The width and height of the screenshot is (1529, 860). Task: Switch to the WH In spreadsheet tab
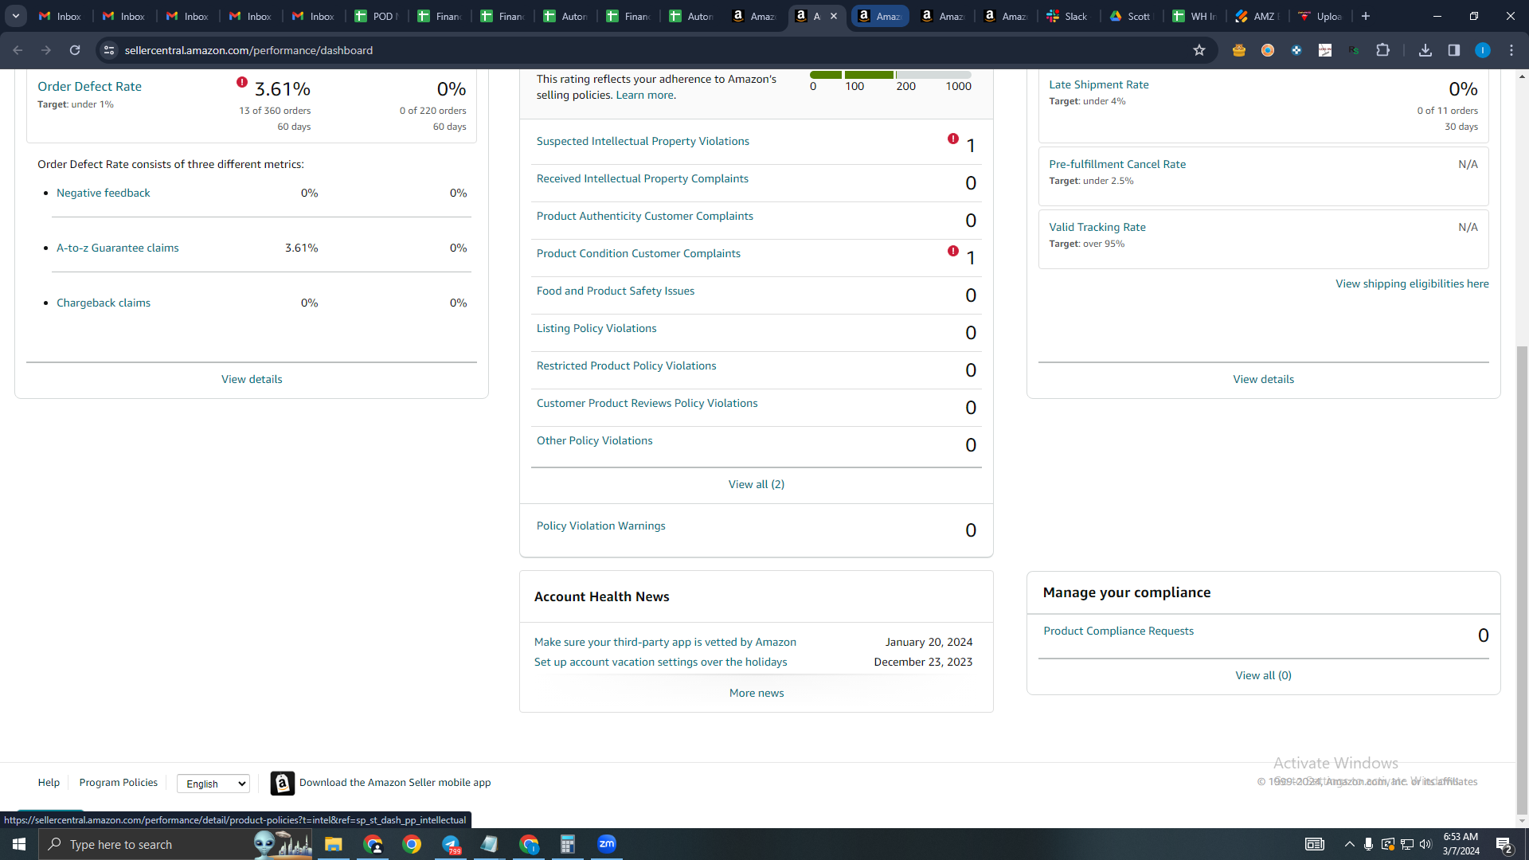point(1195,16)
